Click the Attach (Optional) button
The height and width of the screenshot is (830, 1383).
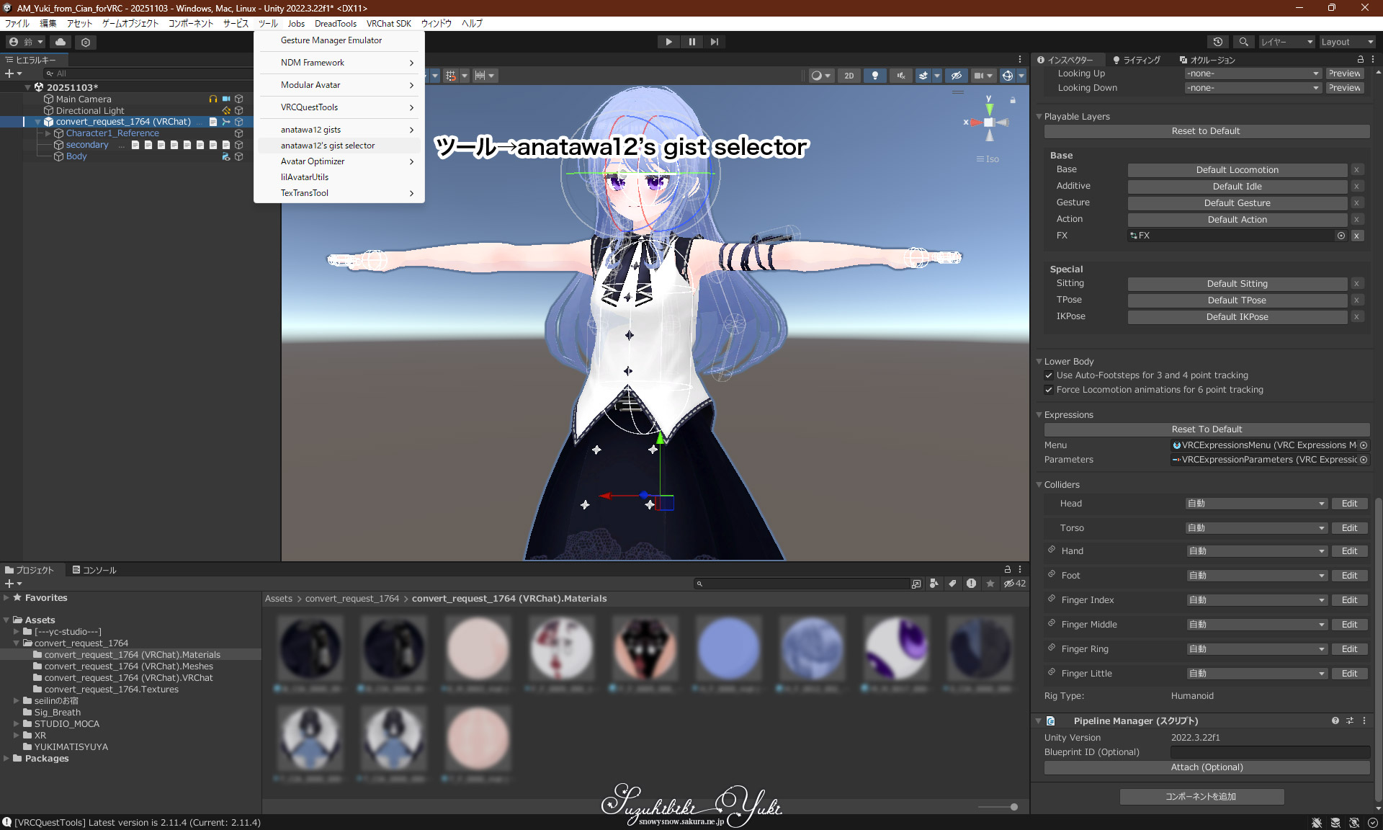[1206, 767]
